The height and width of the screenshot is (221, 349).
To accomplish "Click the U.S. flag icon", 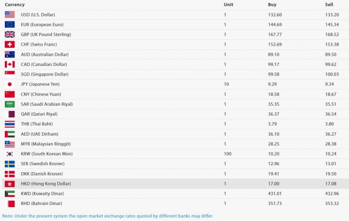I will (10, 14).
